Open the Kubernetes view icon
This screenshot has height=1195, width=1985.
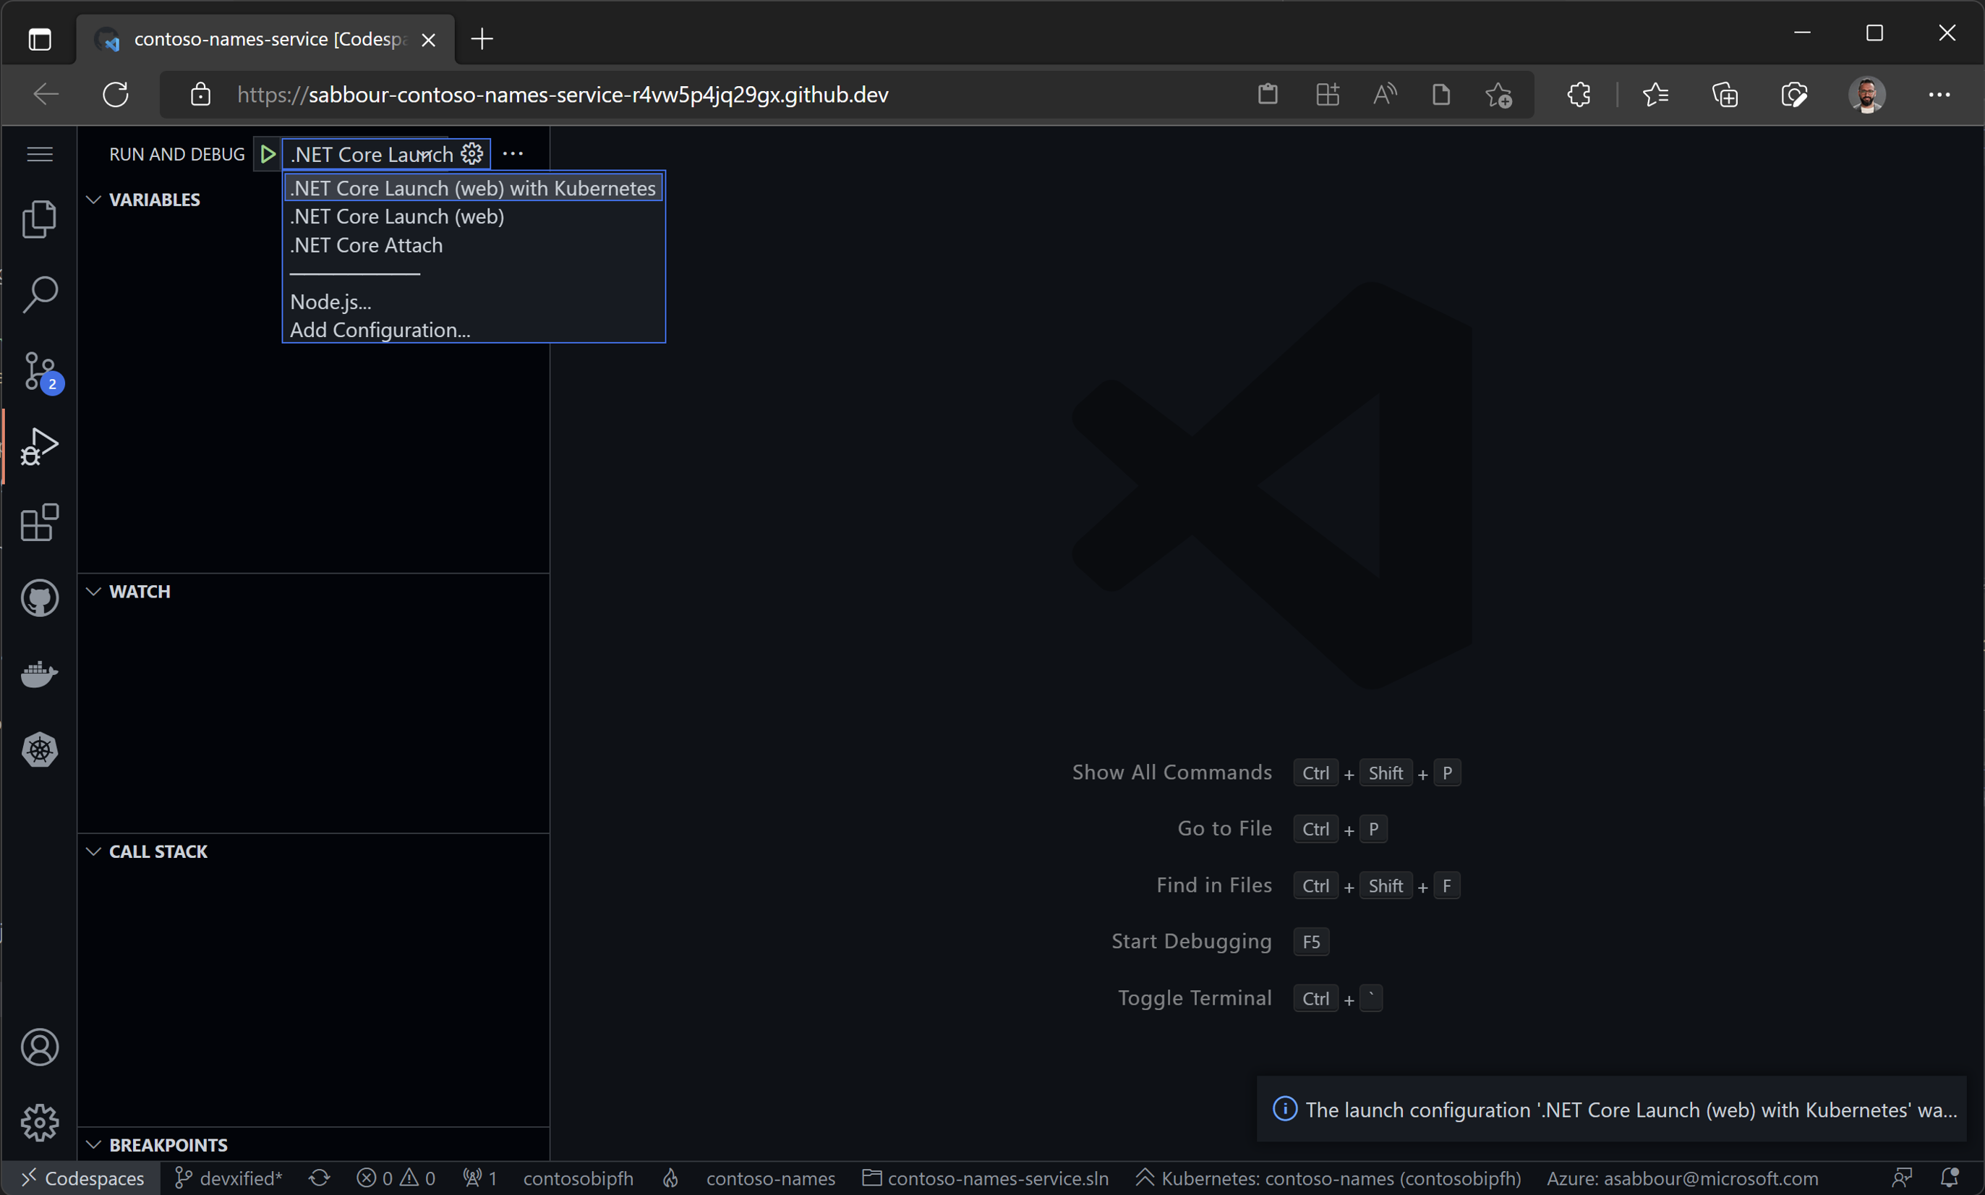(x=38, y=749)
